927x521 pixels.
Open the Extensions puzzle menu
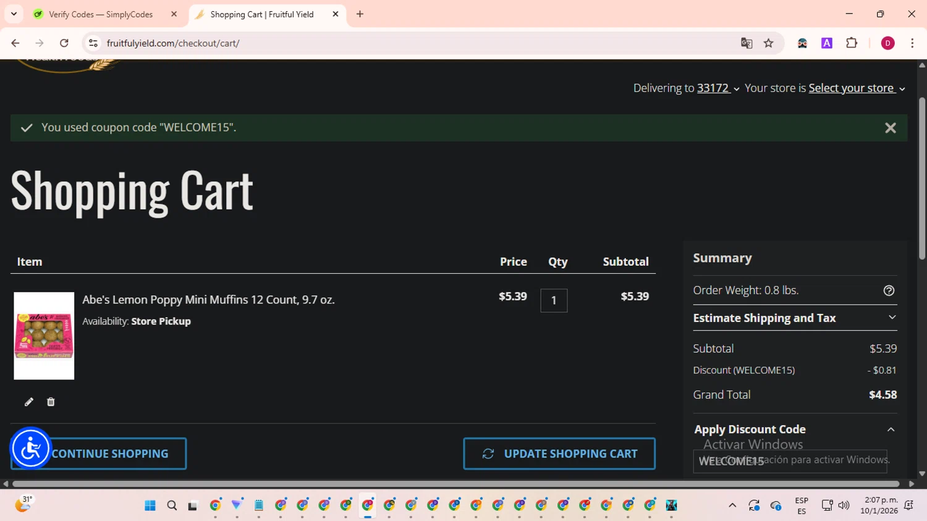[852, 43]
